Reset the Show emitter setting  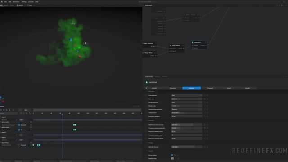tap(175, 155)
